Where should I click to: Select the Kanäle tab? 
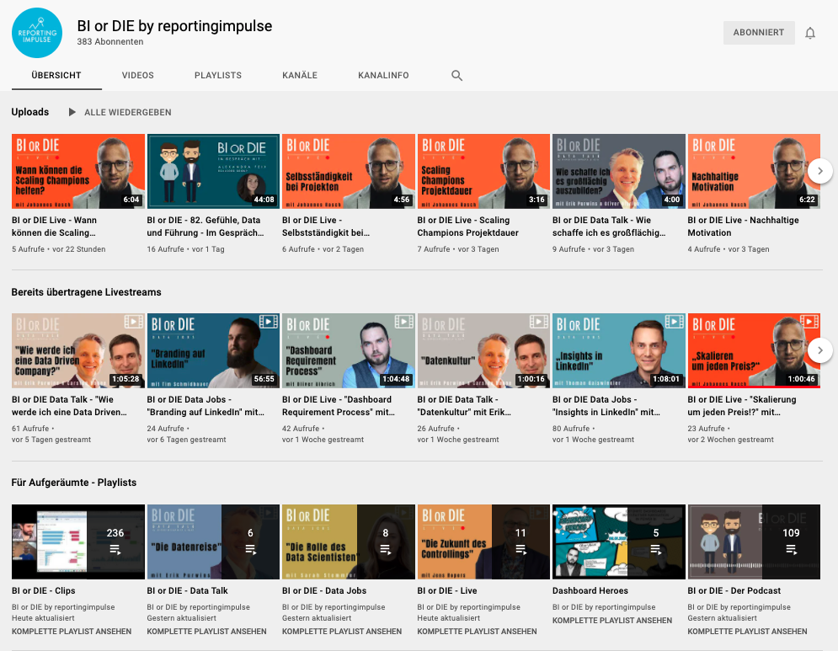(x=300, y=76)
